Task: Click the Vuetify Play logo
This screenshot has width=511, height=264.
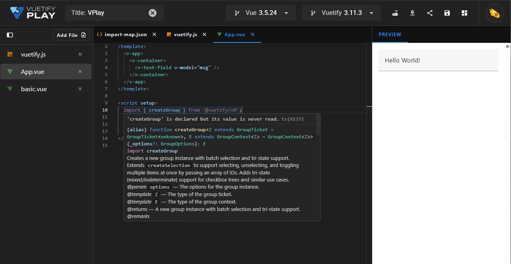Action: click(33, 13)
